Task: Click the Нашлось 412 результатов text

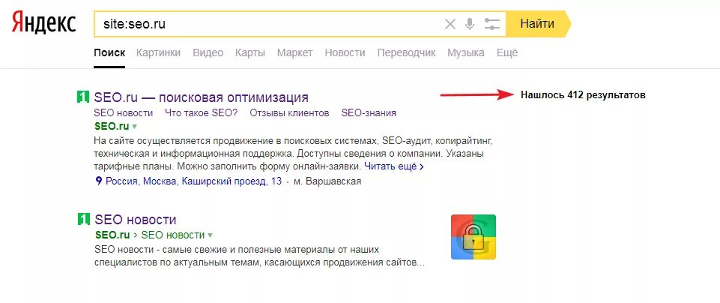Action: (583, 95)
